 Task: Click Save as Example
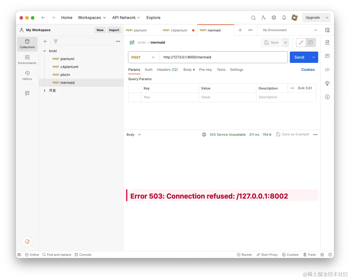pos(293,134)
